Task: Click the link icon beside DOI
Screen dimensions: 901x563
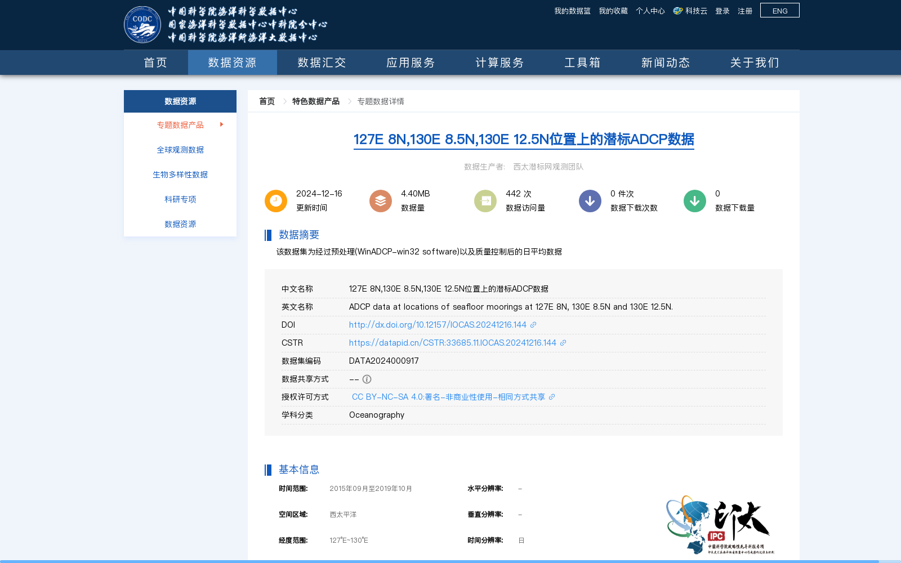Action: coord(533,325)
